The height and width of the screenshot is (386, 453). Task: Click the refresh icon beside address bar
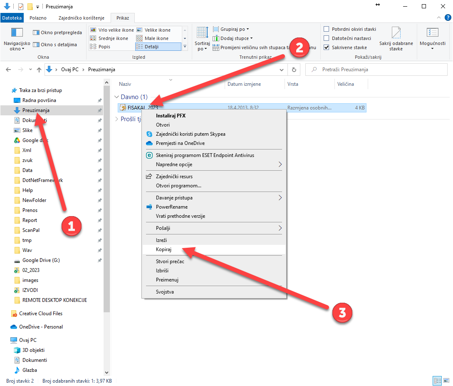(294, 70)
